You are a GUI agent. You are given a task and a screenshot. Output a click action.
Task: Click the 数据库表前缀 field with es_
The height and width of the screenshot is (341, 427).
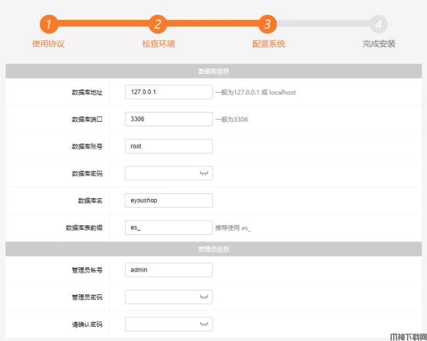coord(168,227)
